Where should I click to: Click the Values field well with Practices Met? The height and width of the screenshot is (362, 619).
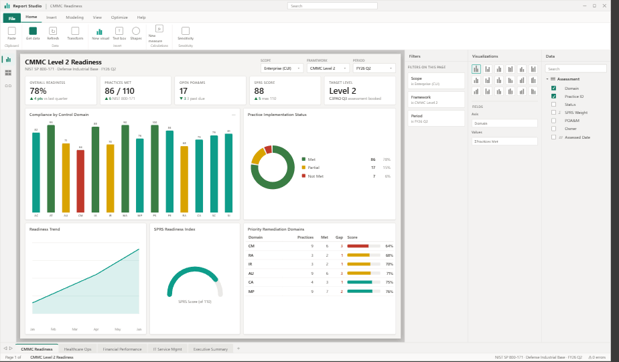(504, 141)
